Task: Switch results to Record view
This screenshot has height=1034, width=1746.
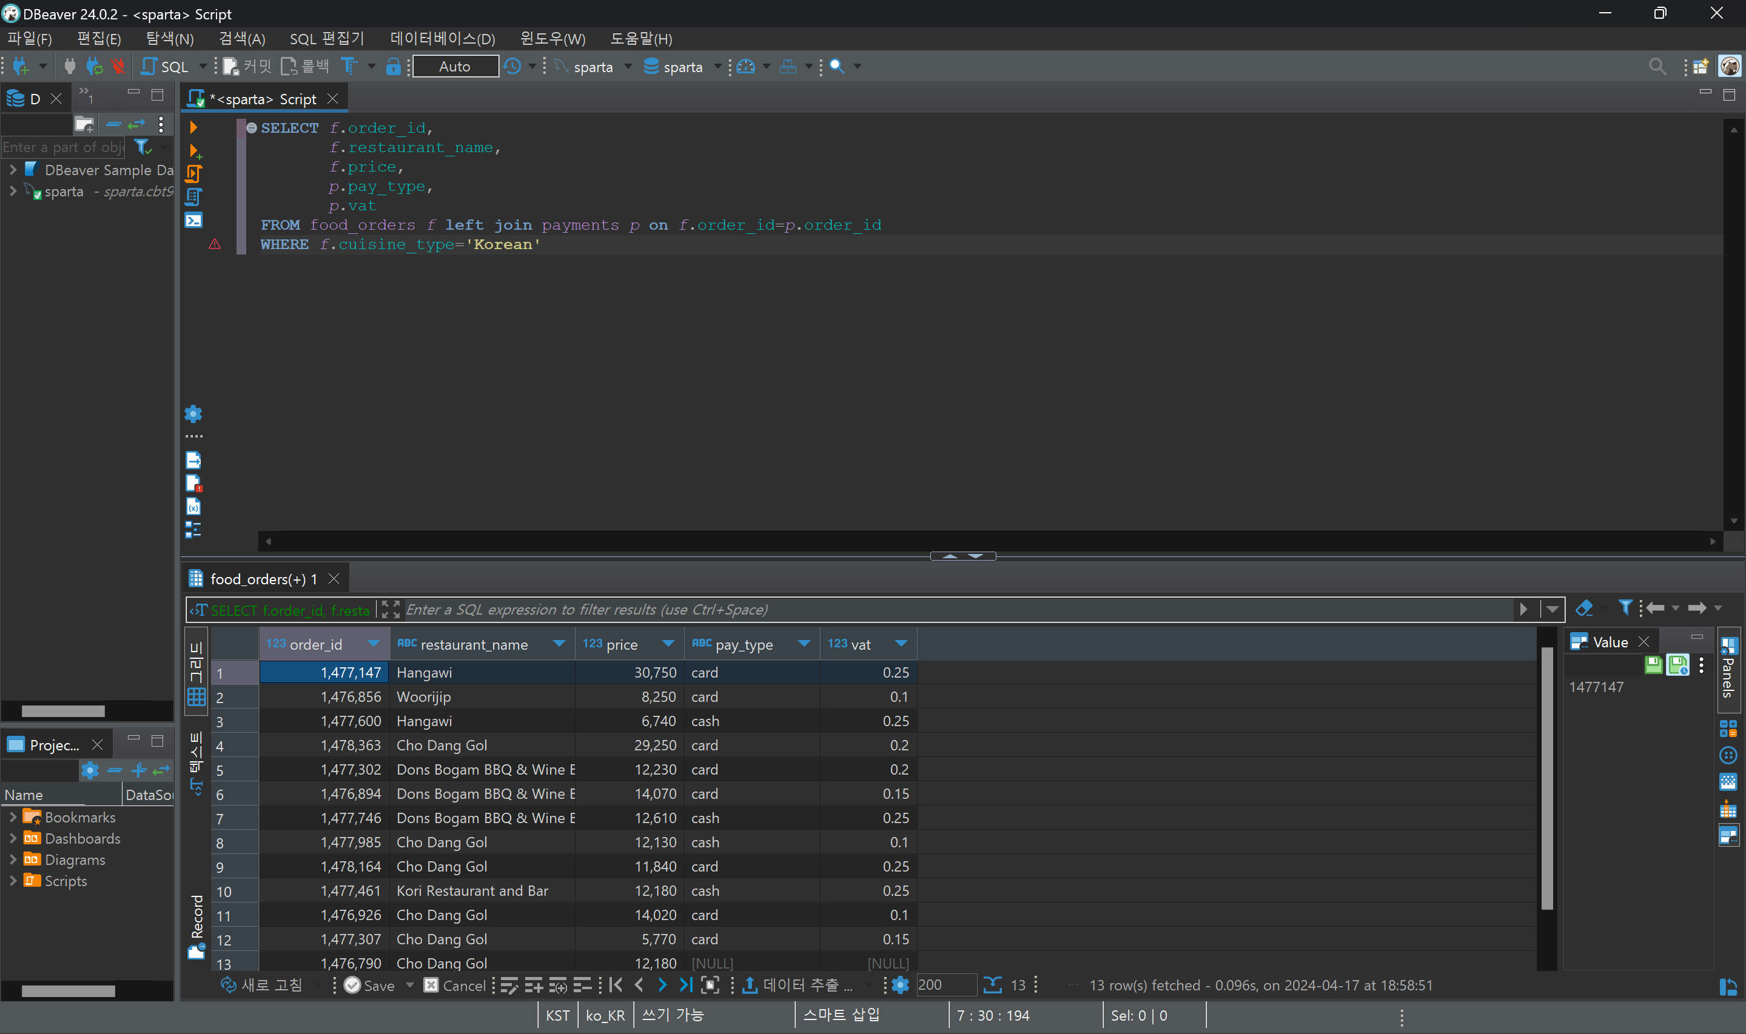Action: tap(196, 927)
